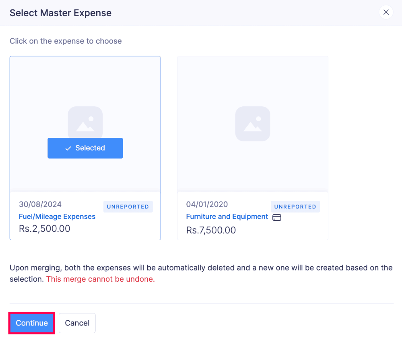
Task: Click the 30/08/2024 date on the left card
Action: tap(41, 204)
